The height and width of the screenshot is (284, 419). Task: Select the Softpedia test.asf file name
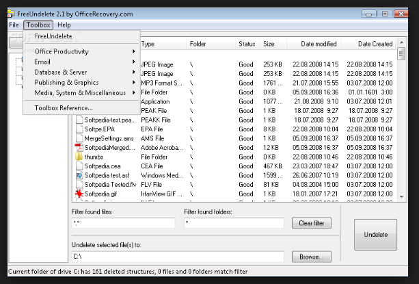pyautogui.click(x=107, y=175)
